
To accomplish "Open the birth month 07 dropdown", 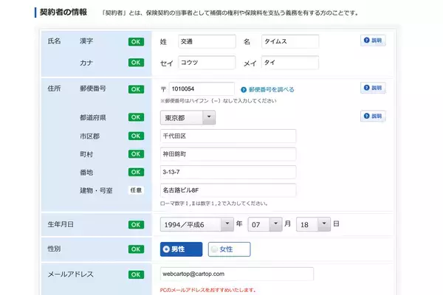I will coord(265,223).
